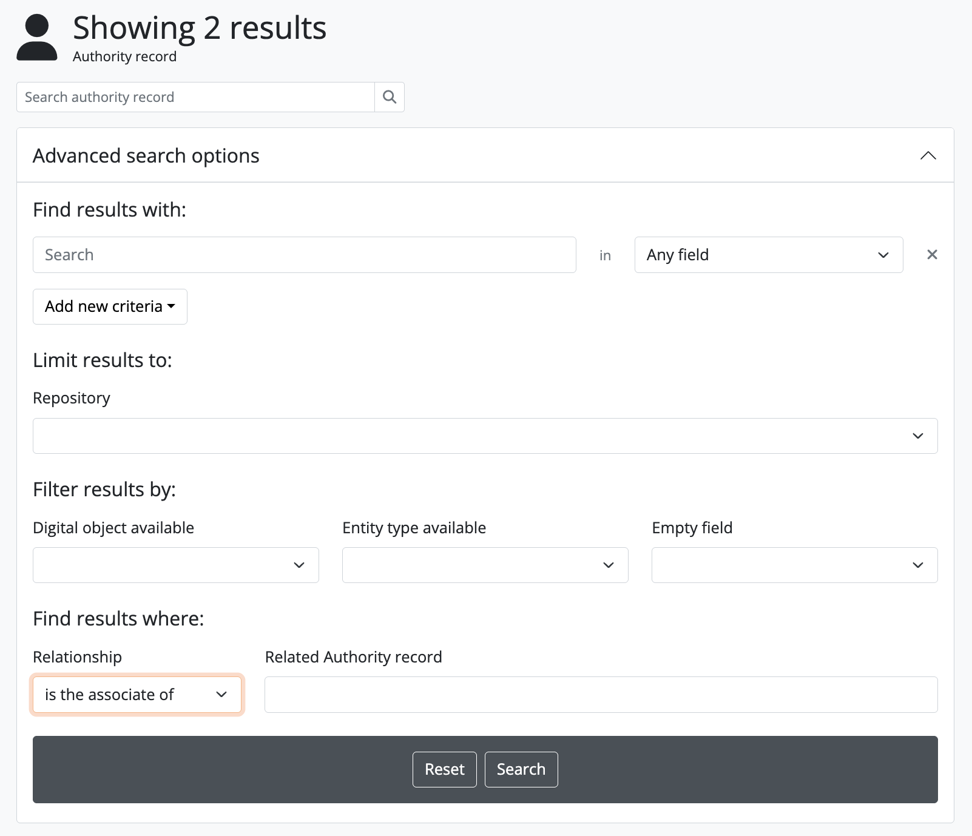972x836 pixels.
Task: Open the Entity type available dropdown
Action: (x=485, y=565)
